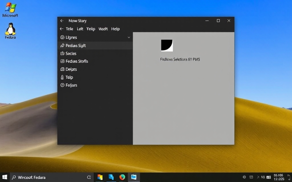Collapse the Lignes section with its chevron
The image size is (292, 182).
click(129, 38)
